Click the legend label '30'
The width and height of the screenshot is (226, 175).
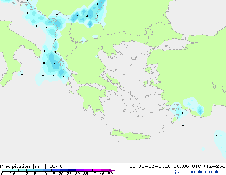(77, 174)
